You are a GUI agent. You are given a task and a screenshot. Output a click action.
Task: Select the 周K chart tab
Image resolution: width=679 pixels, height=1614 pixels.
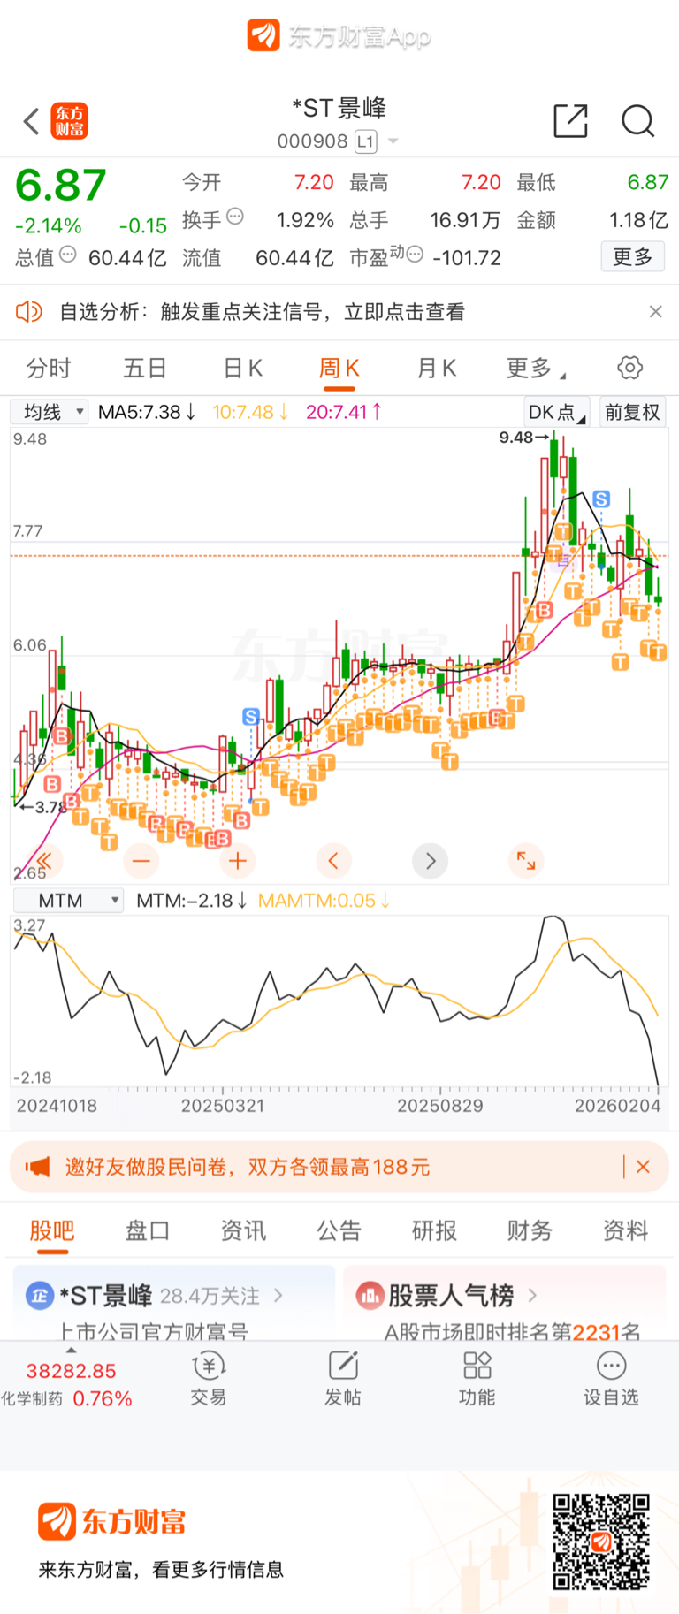[339, 368]
